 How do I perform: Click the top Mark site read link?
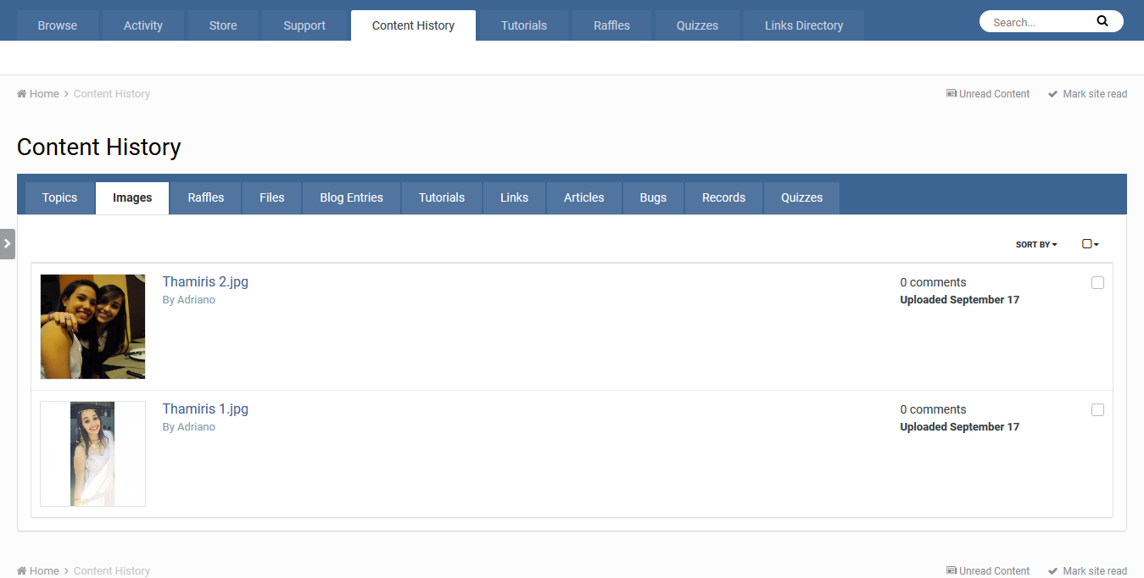(1087, 94)
